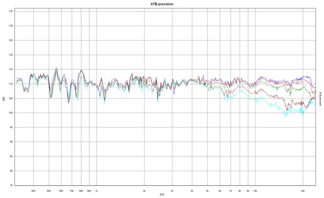Click the 4k frequency axis label
Screen dimensions: 324x198
(x=192, y=191)
